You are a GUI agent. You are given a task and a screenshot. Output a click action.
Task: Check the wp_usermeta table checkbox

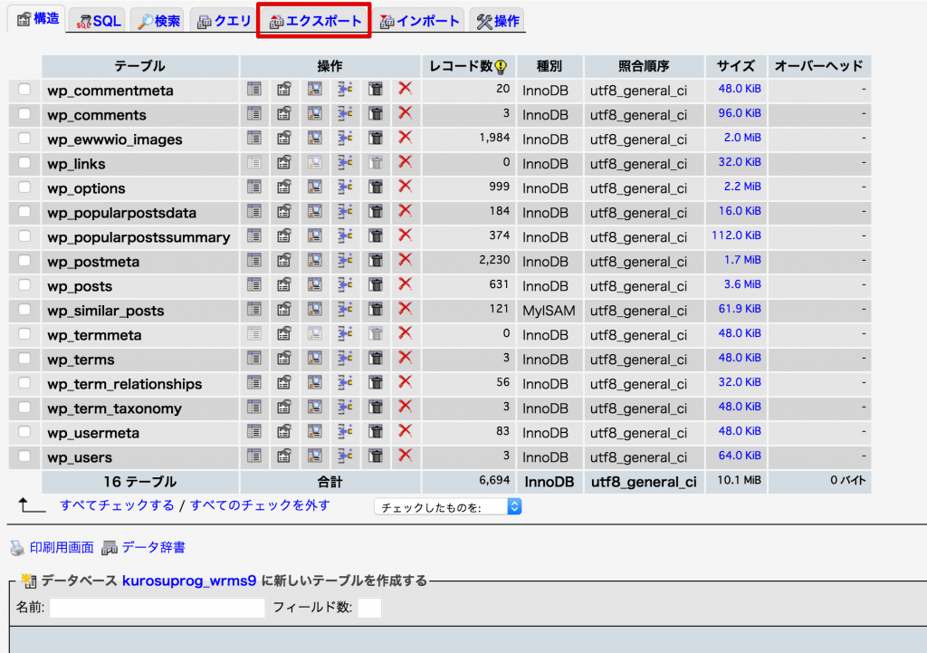pyautogui.click(x=24, y=432)
